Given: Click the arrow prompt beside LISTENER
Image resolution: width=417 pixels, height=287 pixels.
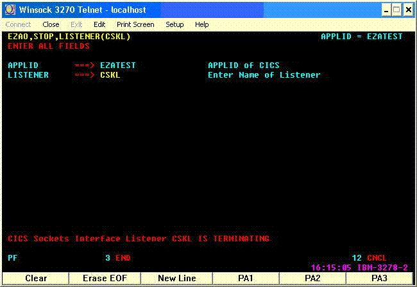Looking at the screenshot, I should click(x=84, y=75).
